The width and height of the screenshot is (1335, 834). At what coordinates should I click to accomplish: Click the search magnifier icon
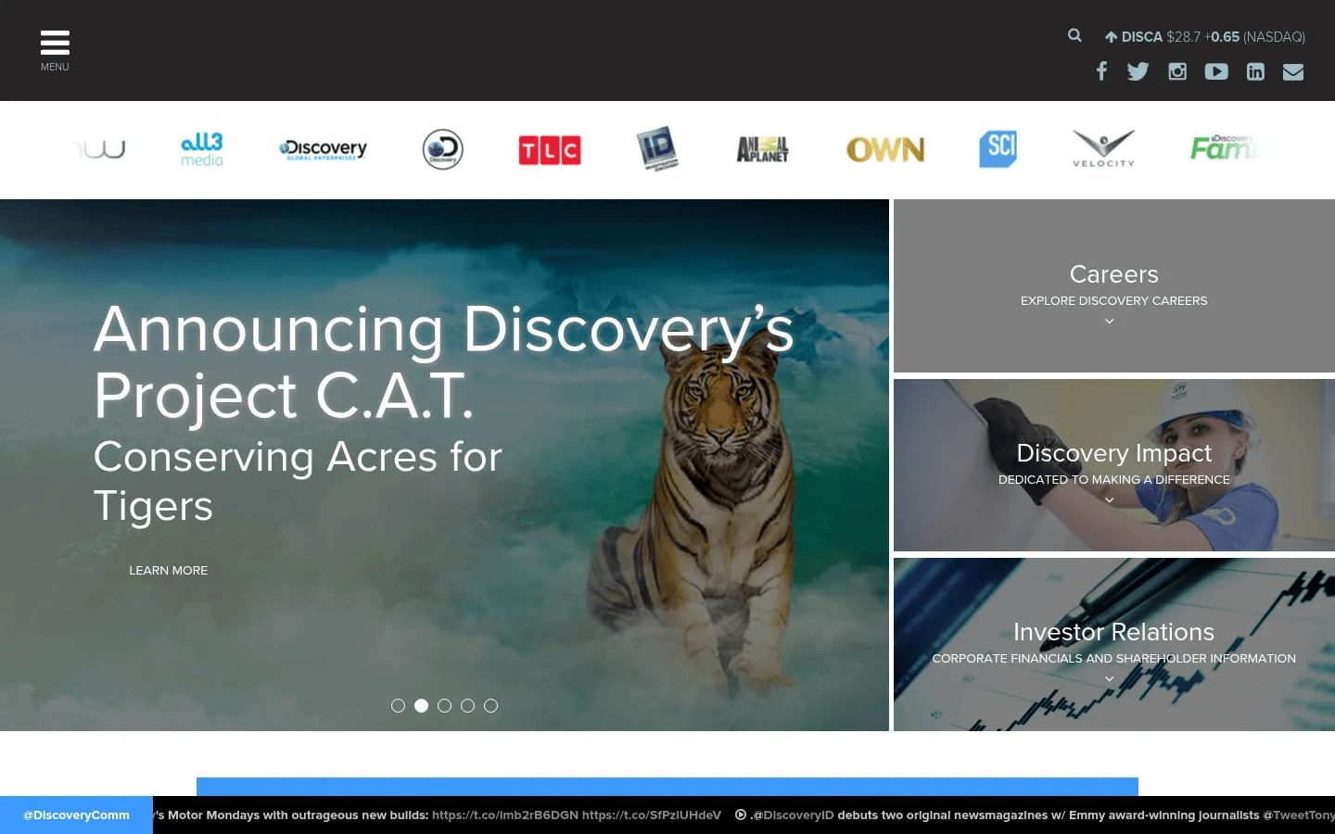coord(1074,35)
